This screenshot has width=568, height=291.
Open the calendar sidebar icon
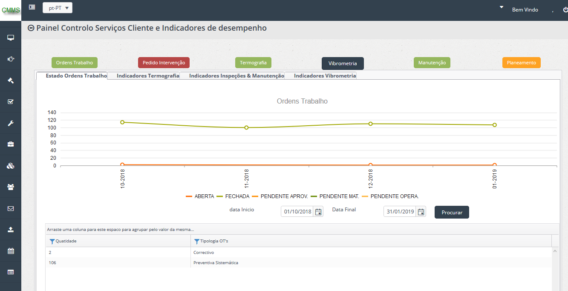click(11, 251)
